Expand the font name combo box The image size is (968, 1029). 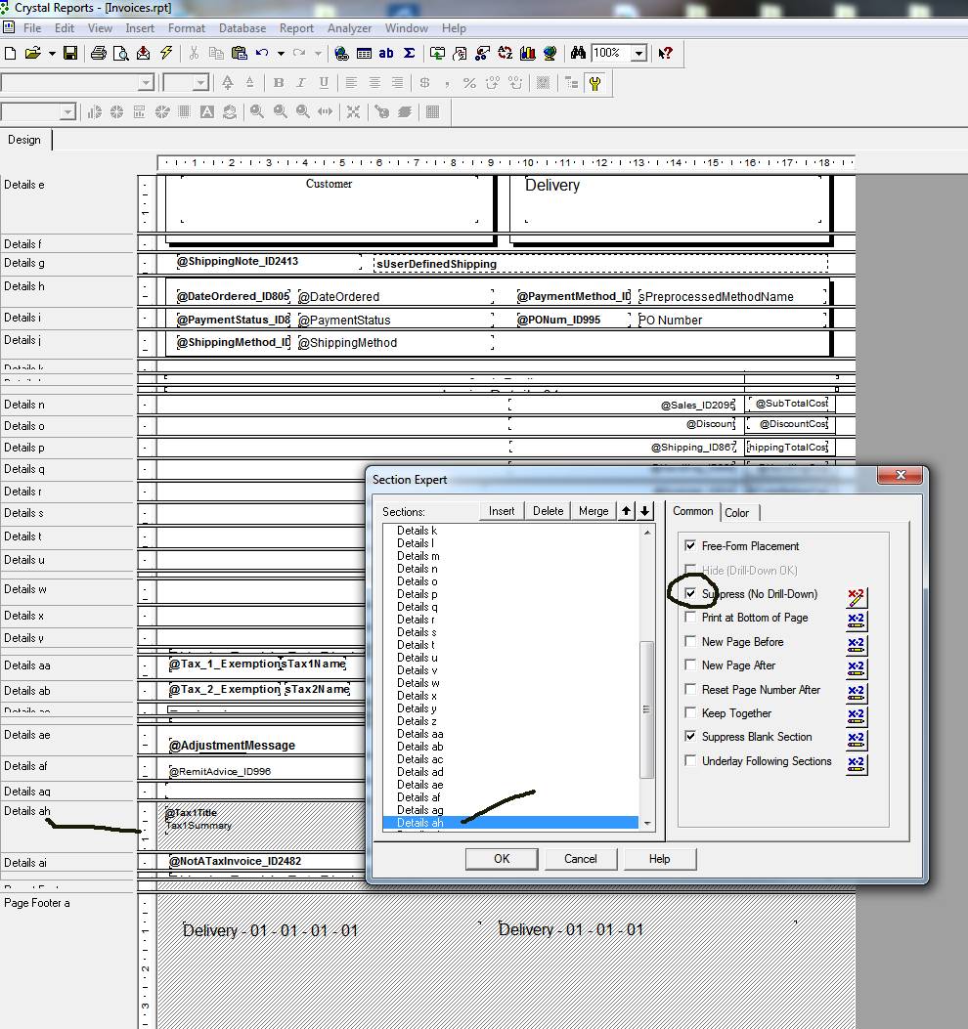point(146,84)
